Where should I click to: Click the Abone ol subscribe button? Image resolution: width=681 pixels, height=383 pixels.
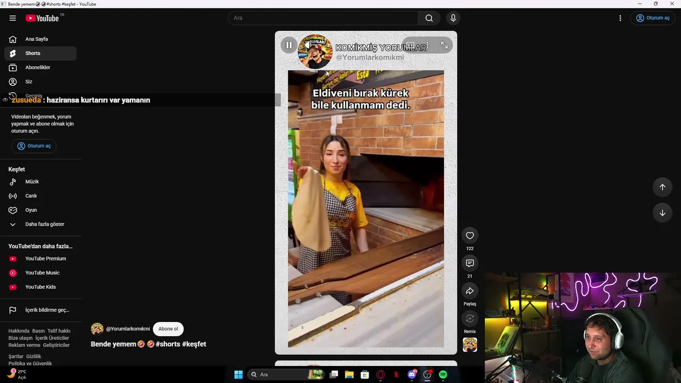tap(168, 329)
